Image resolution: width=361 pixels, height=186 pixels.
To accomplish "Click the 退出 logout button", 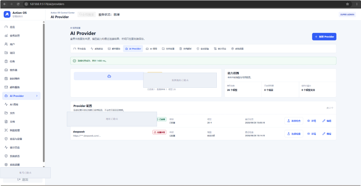I will tap(23, 180).
